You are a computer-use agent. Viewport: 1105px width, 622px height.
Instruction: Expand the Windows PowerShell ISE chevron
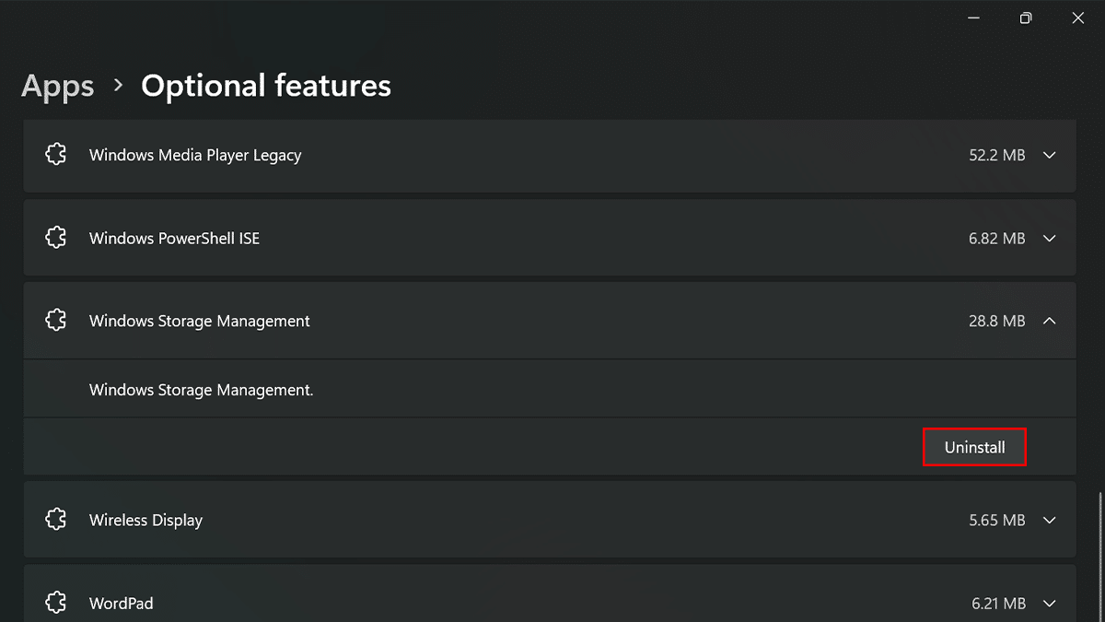tap(1049, 238)
